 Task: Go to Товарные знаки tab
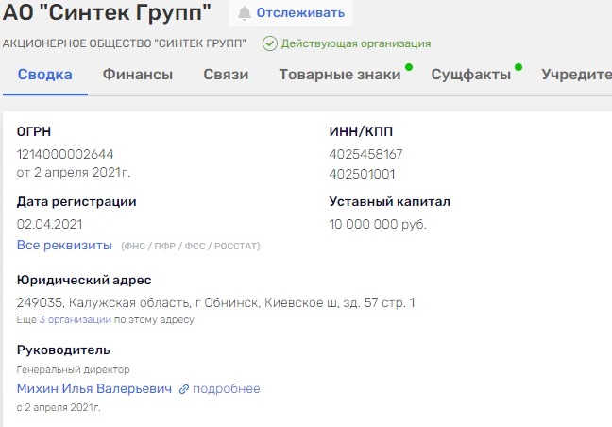340,75
